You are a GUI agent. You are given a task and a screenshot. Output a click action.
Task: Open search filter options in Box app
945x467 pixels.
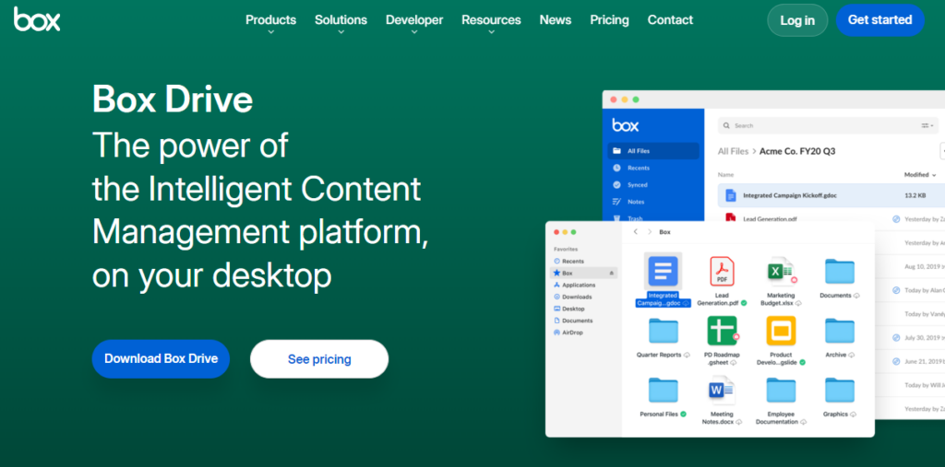tap(927, 126)
